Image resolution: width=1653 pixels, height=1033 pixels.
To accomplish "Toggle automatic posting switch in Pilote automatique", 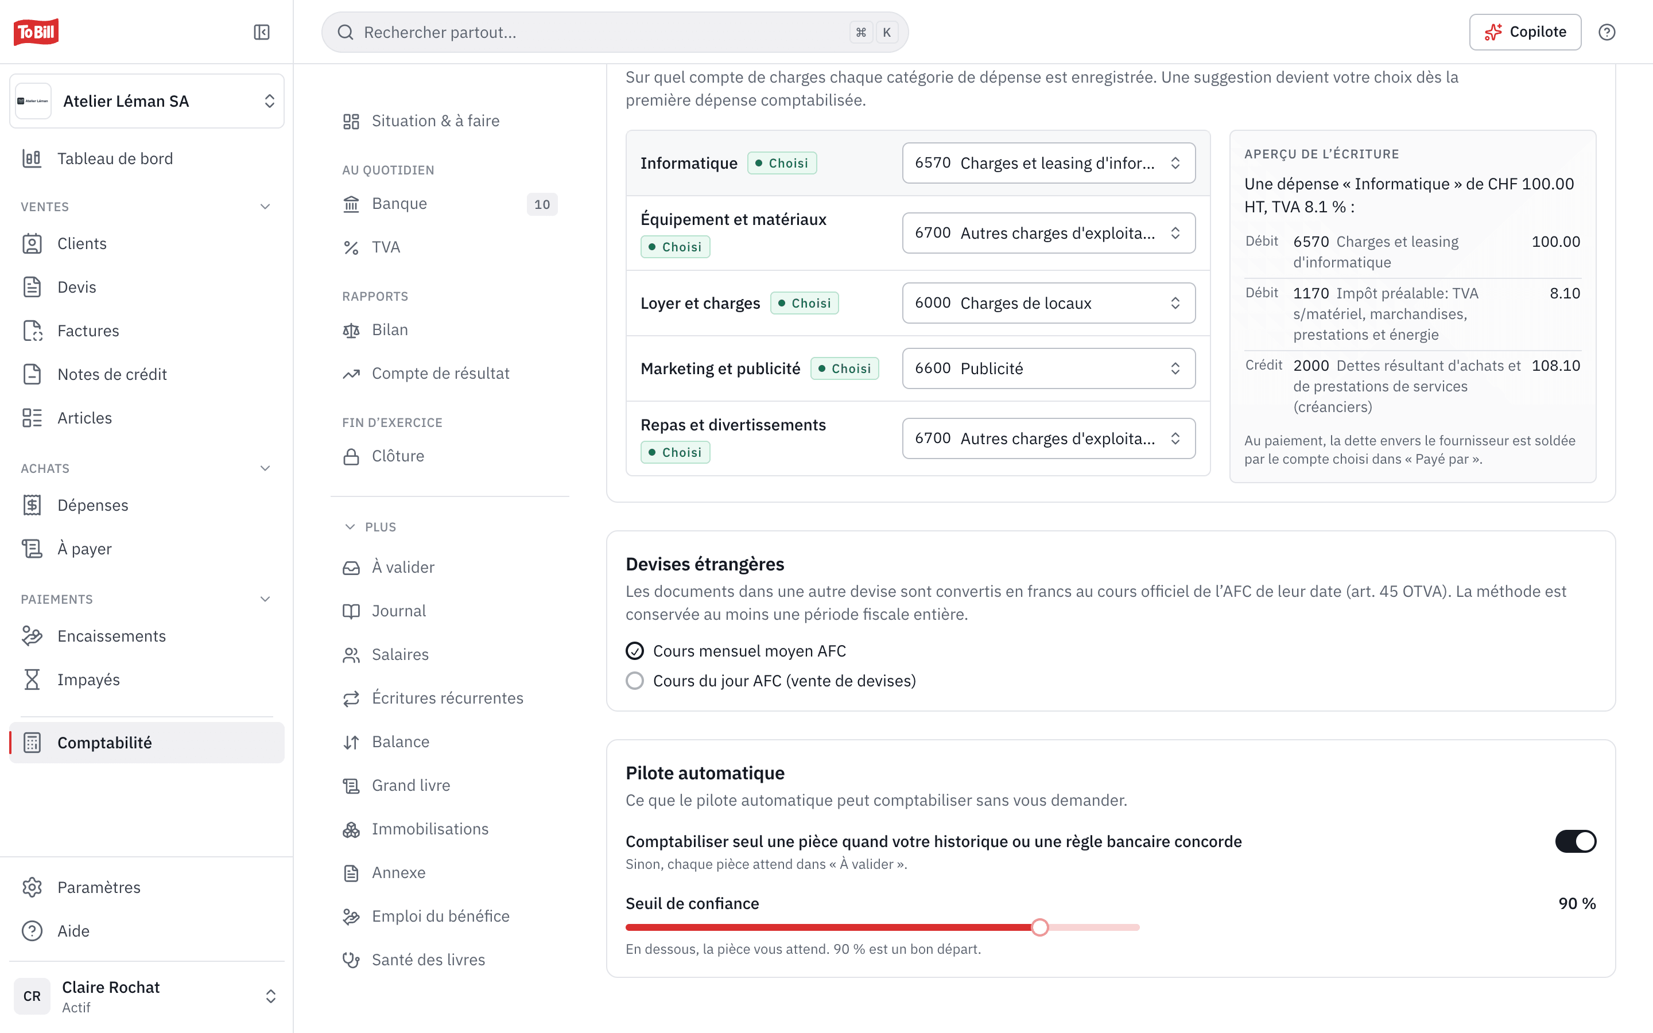I will (1575, 841).
